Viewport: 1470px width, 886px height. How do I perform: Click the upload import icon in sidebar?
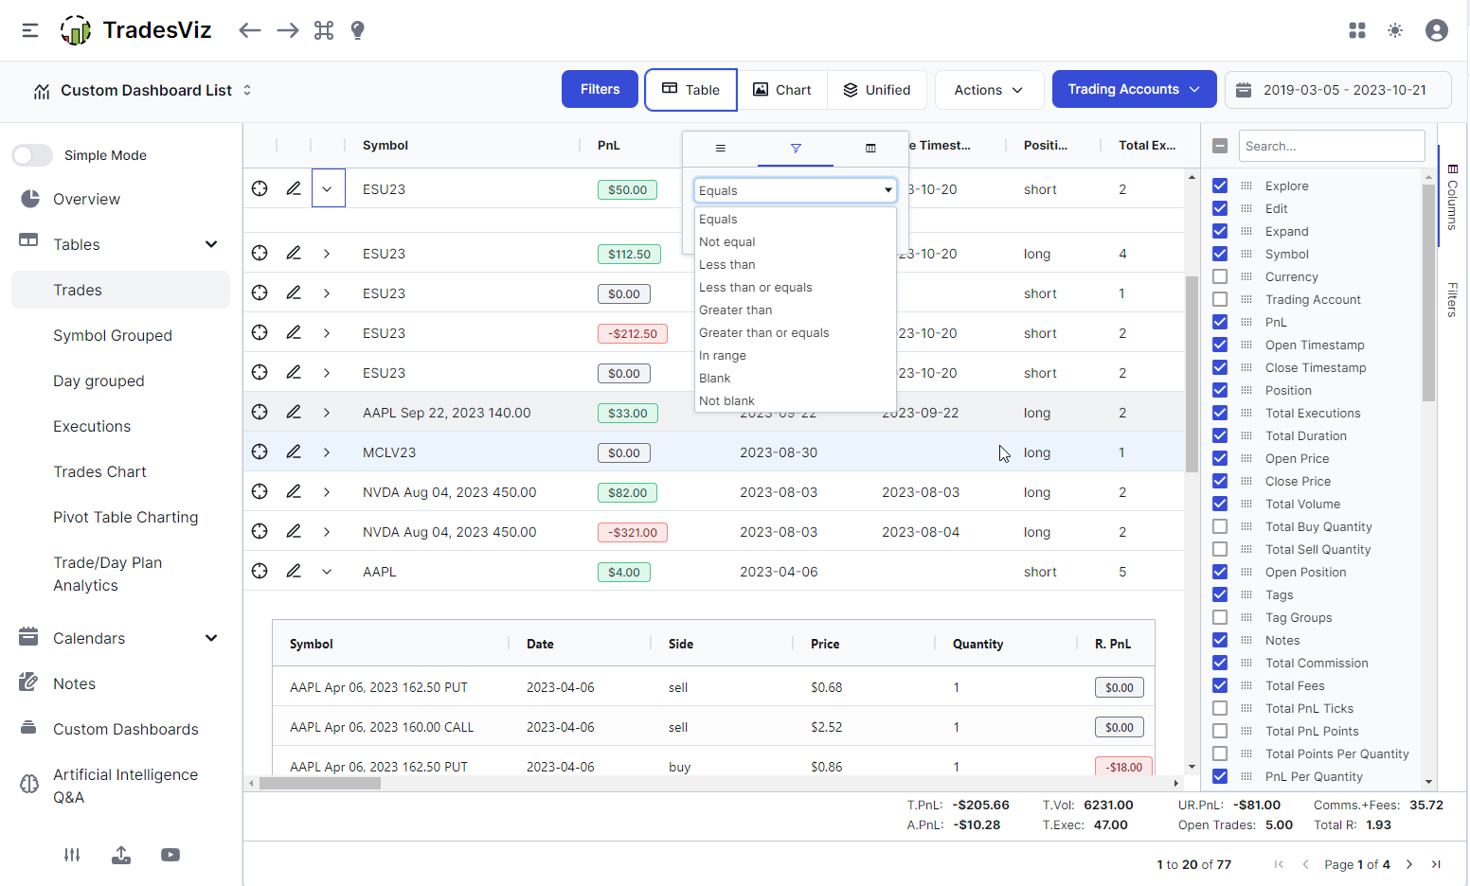pos(121,855)
